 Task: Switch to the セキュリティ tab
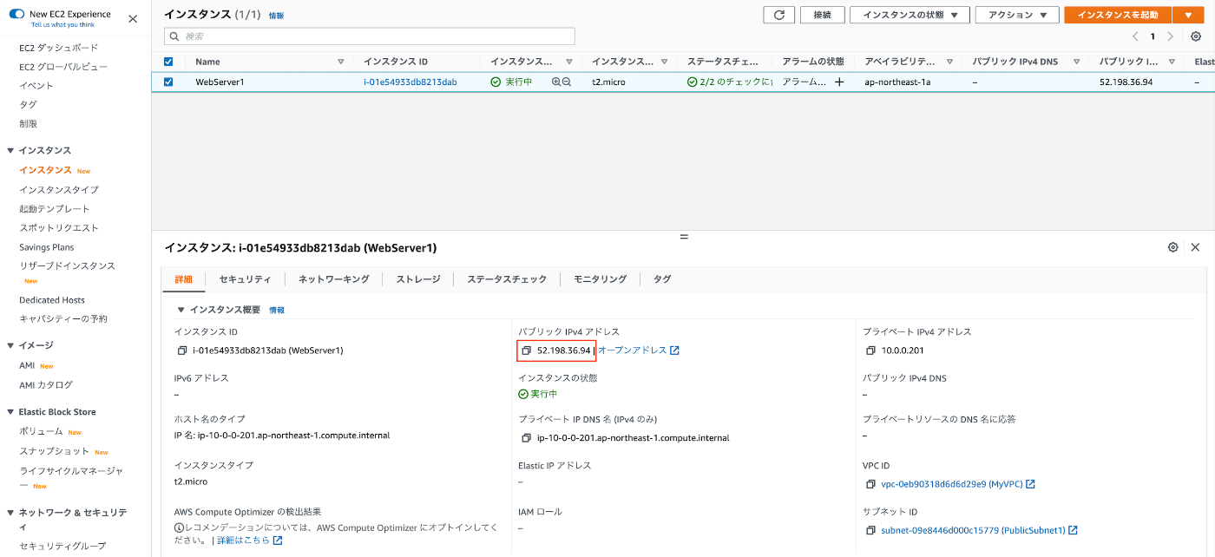pyautogui.click(x=245, y=279)
